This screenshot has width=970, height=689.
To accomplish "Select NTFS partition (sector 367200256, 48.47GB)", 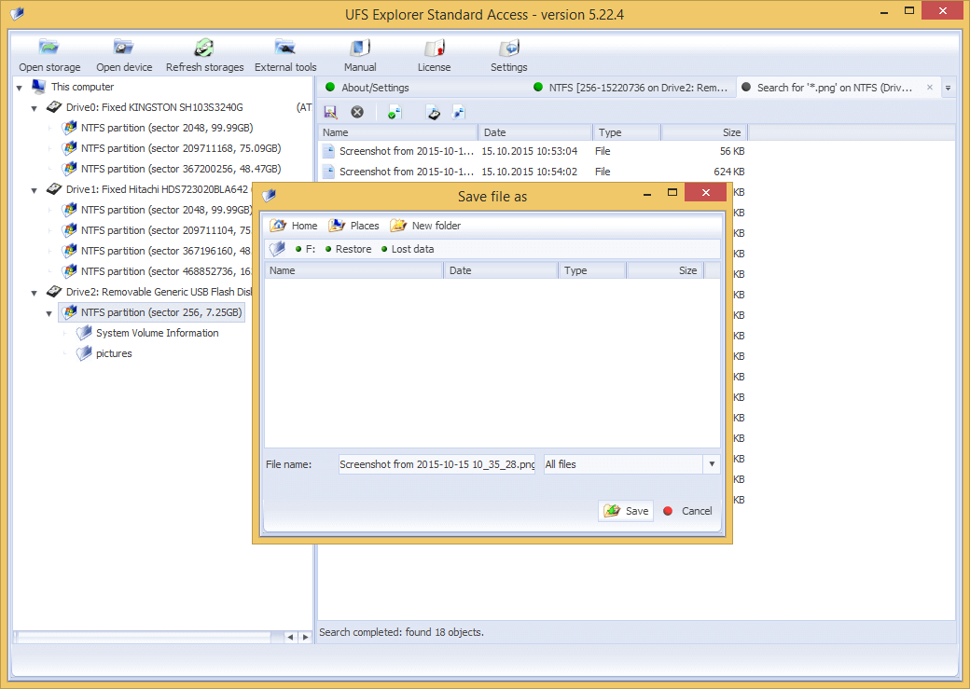I will coord(181,169).
